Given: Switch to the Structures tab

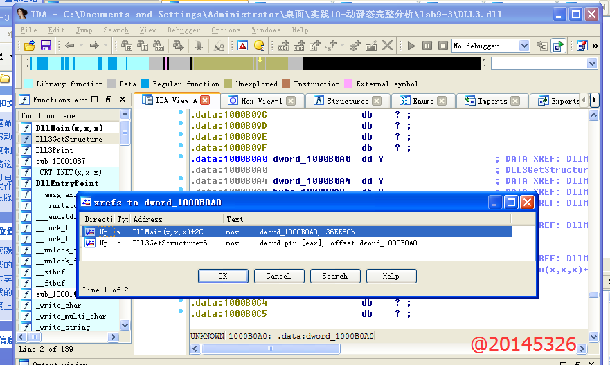Looking at the screenshot, I should tap(348, 101).
